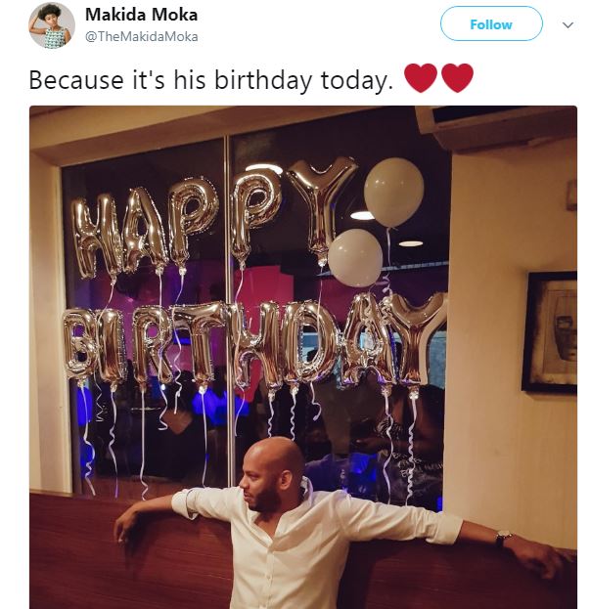Expand the tweet options chevron
Screen dimensions: 590x609
click(x=567, y=24)
